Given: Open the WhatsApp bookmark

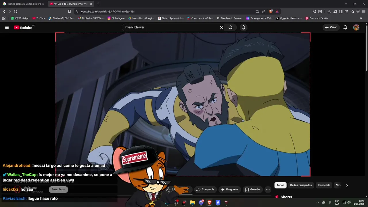Looking at the screenshot, I should (20, 18).
